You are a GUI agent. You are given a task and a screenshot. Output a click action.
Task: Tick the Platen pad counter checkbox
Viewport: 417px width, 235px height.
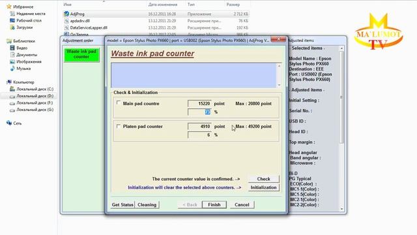click(119, 126)
